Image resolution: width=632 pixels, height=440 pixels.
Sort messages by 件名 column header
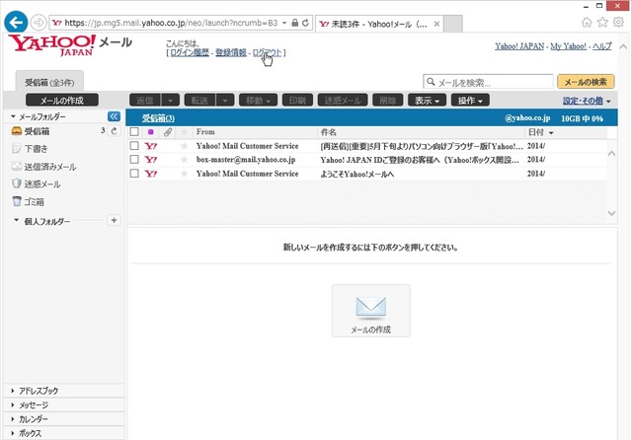[x=329, y=132]
